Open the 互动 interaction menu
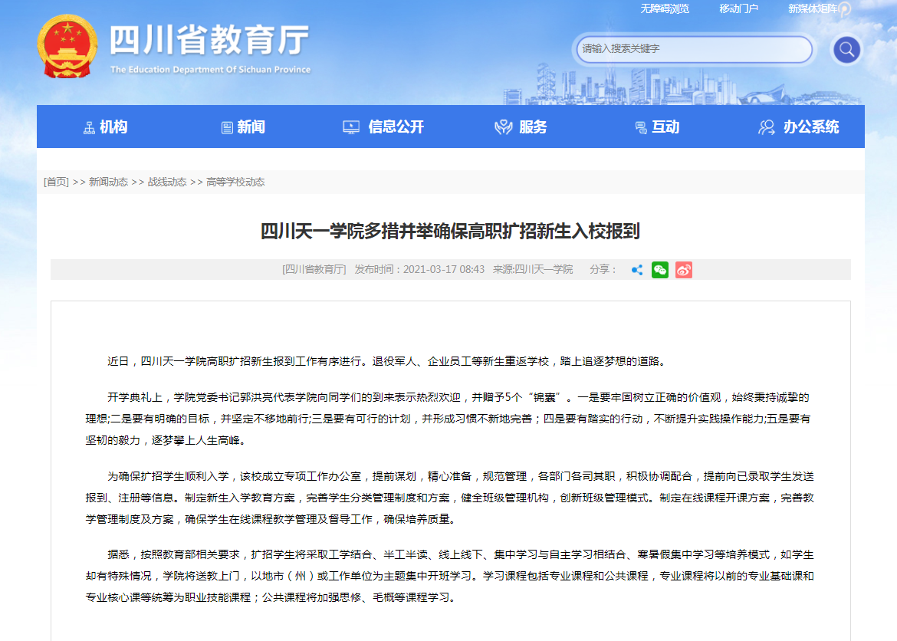This screenshot has width=897, height=641. 665,127
